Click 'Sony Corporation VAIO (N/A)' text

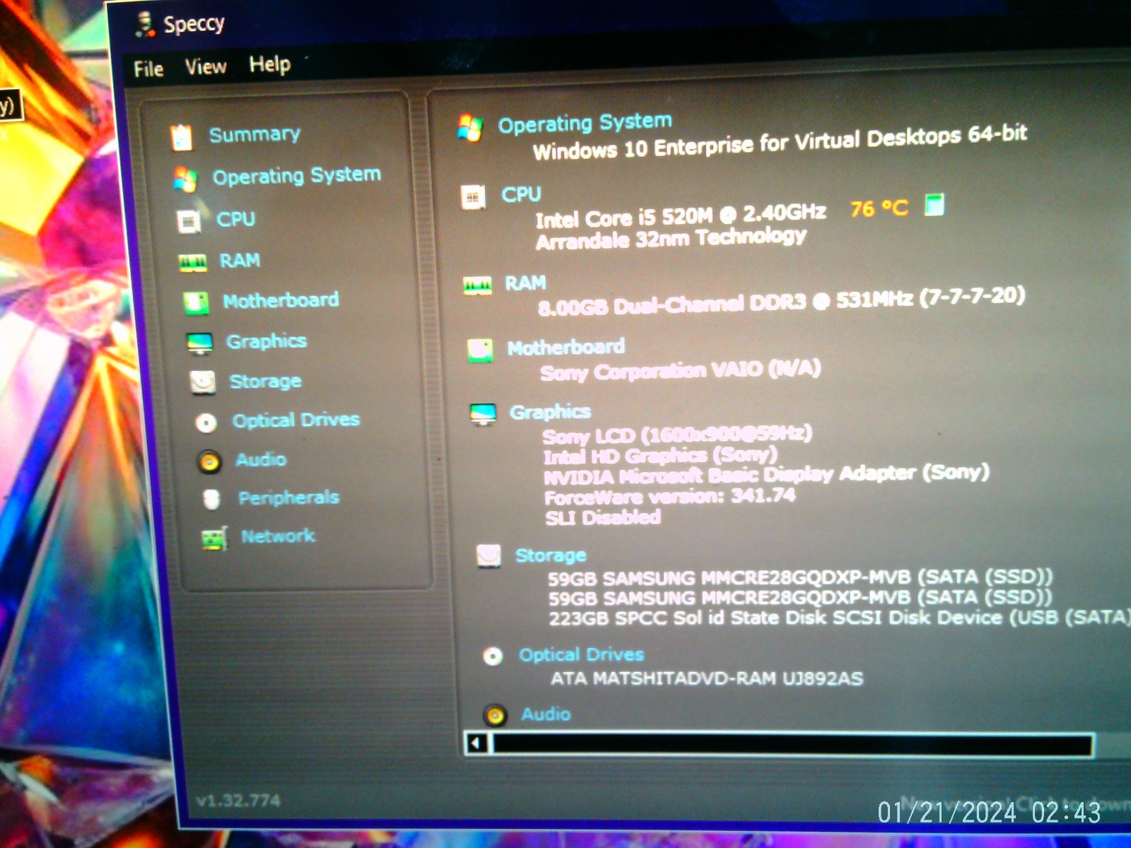(x=680, y=370)
